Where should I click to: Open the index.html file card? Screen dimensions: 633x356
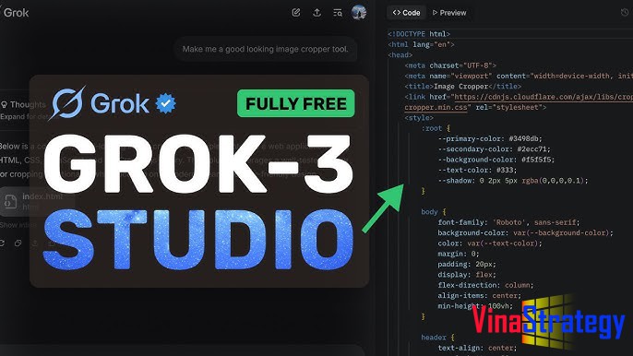(37, 201)
